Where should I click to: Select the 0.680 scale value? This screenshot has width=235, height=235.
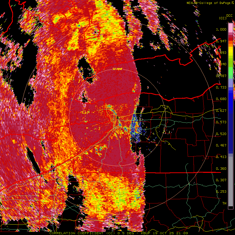[x=221, y=99]
